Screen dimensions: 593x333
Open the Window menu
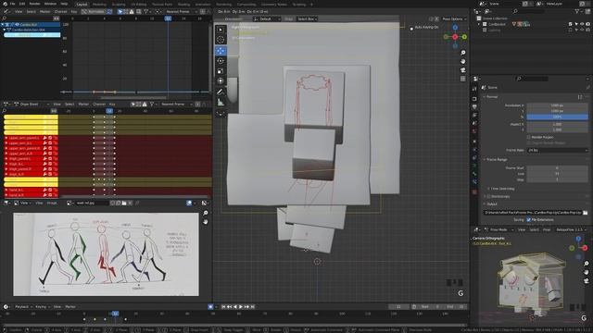coord(50,4)
